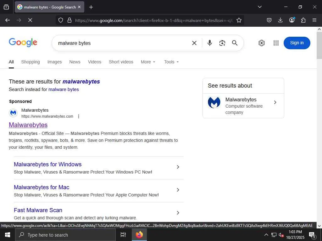Open the Malwarebytes sponsored title link
This screenshot has width=322, height=241.
coord(28,125)
